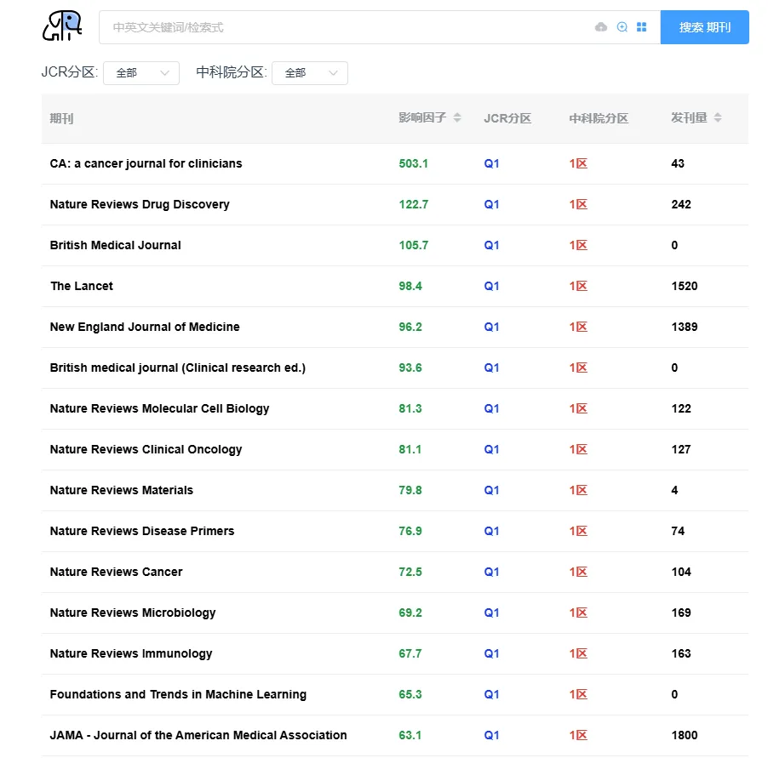
Task: Sort by 影响因子 using sort arrows
Action: tap(457, 117)
